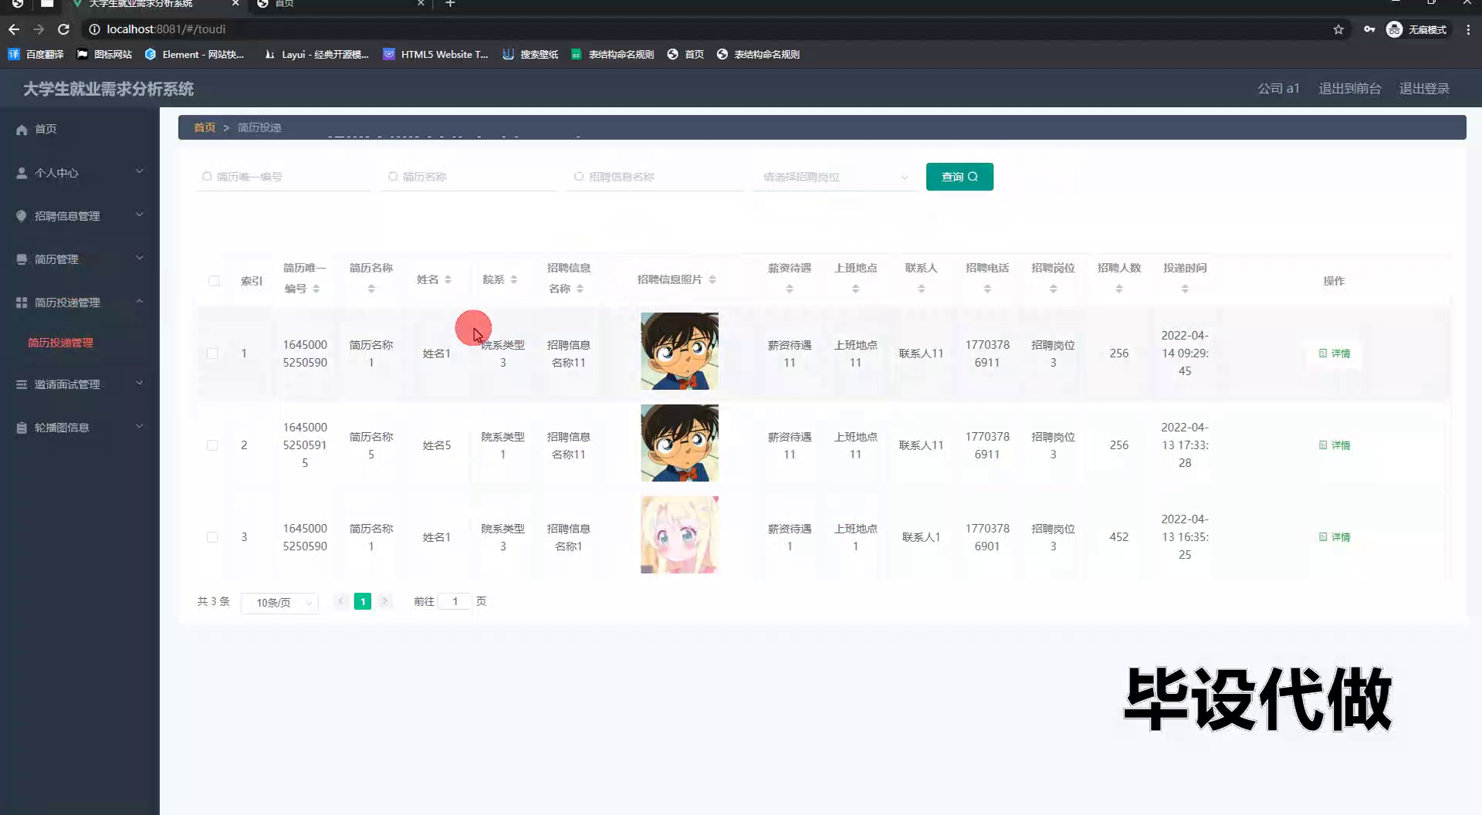Go back with the browser back arrow
Screen dimensions: 1482x815
[x=14, y=29]
